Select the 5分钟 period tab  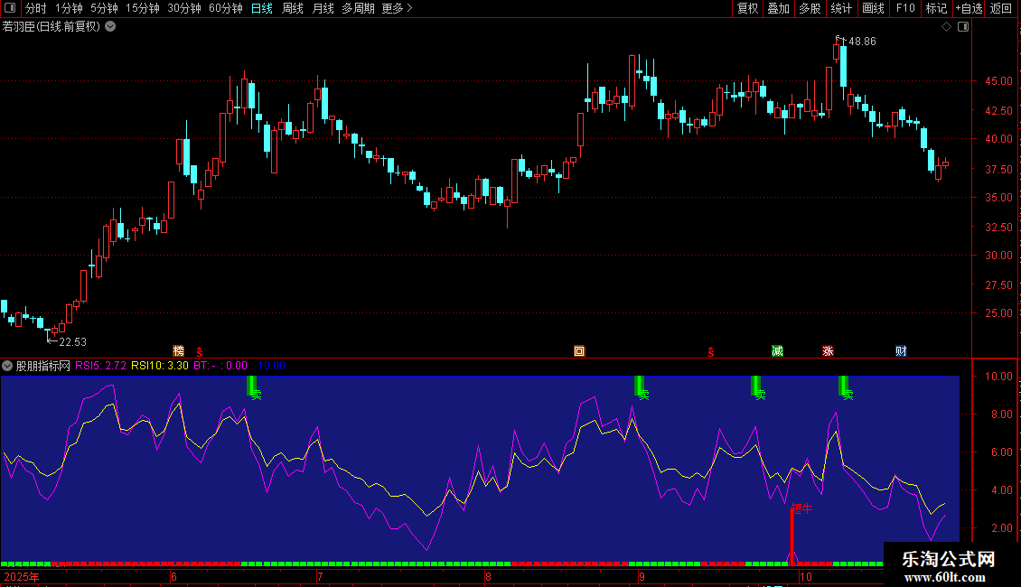pos(104,8)
